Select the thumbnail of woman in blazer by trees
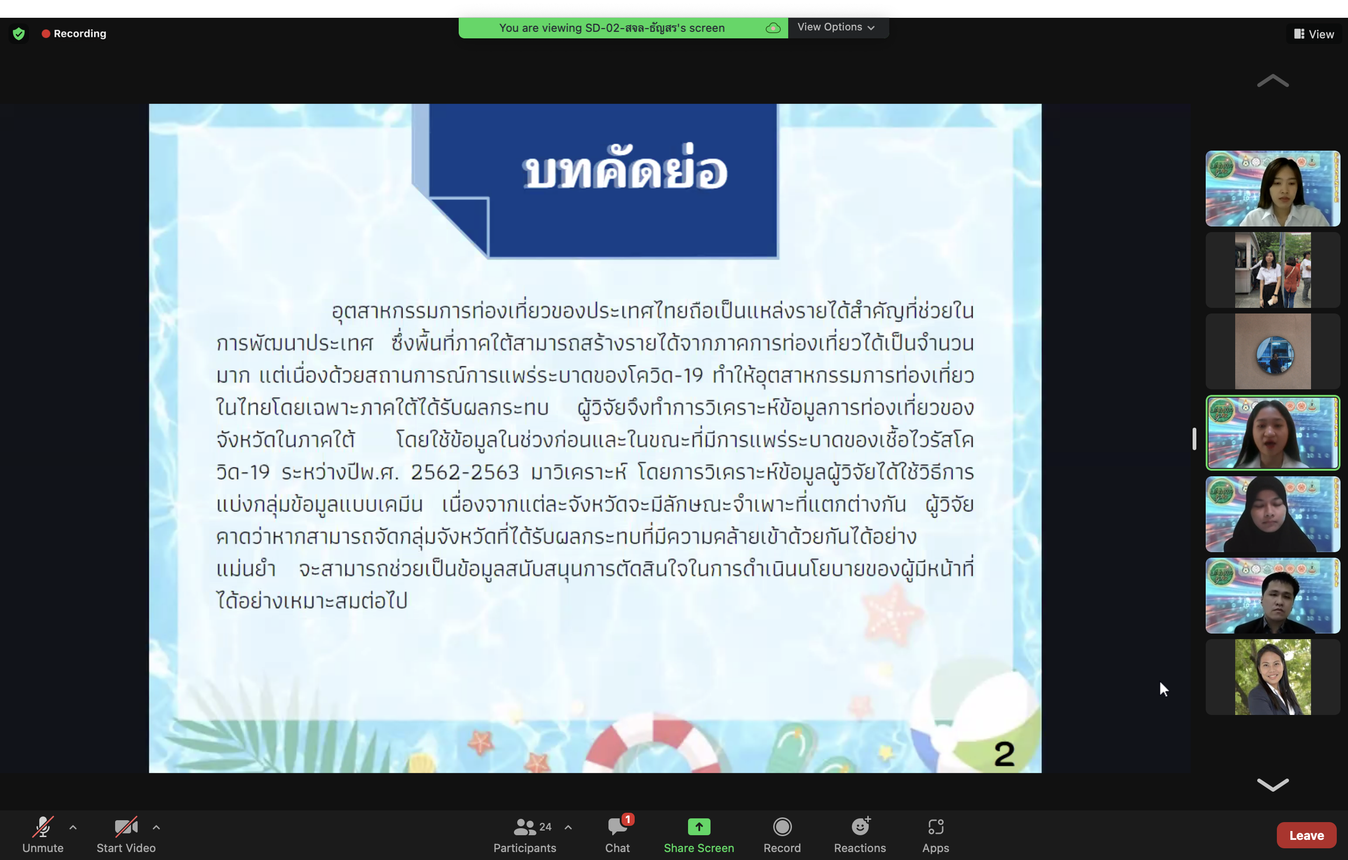 point(1273,677)
